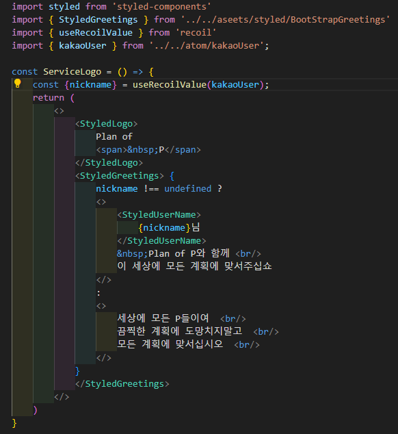Click the final closing brace of ServiceLogo
The width and height of the screenshot is (398, 434).
(14, 423)
